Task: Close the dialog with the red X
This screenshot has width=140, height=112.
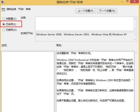Action: click(134, 1)
